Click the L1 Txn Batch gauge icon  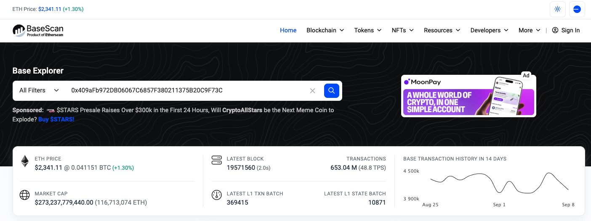[216, 195]
